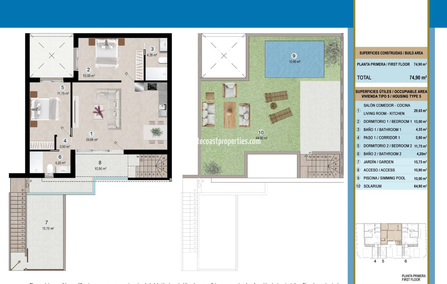
Task: Click room number 3 marker in bathroom
Action: (x=152, y=49)
